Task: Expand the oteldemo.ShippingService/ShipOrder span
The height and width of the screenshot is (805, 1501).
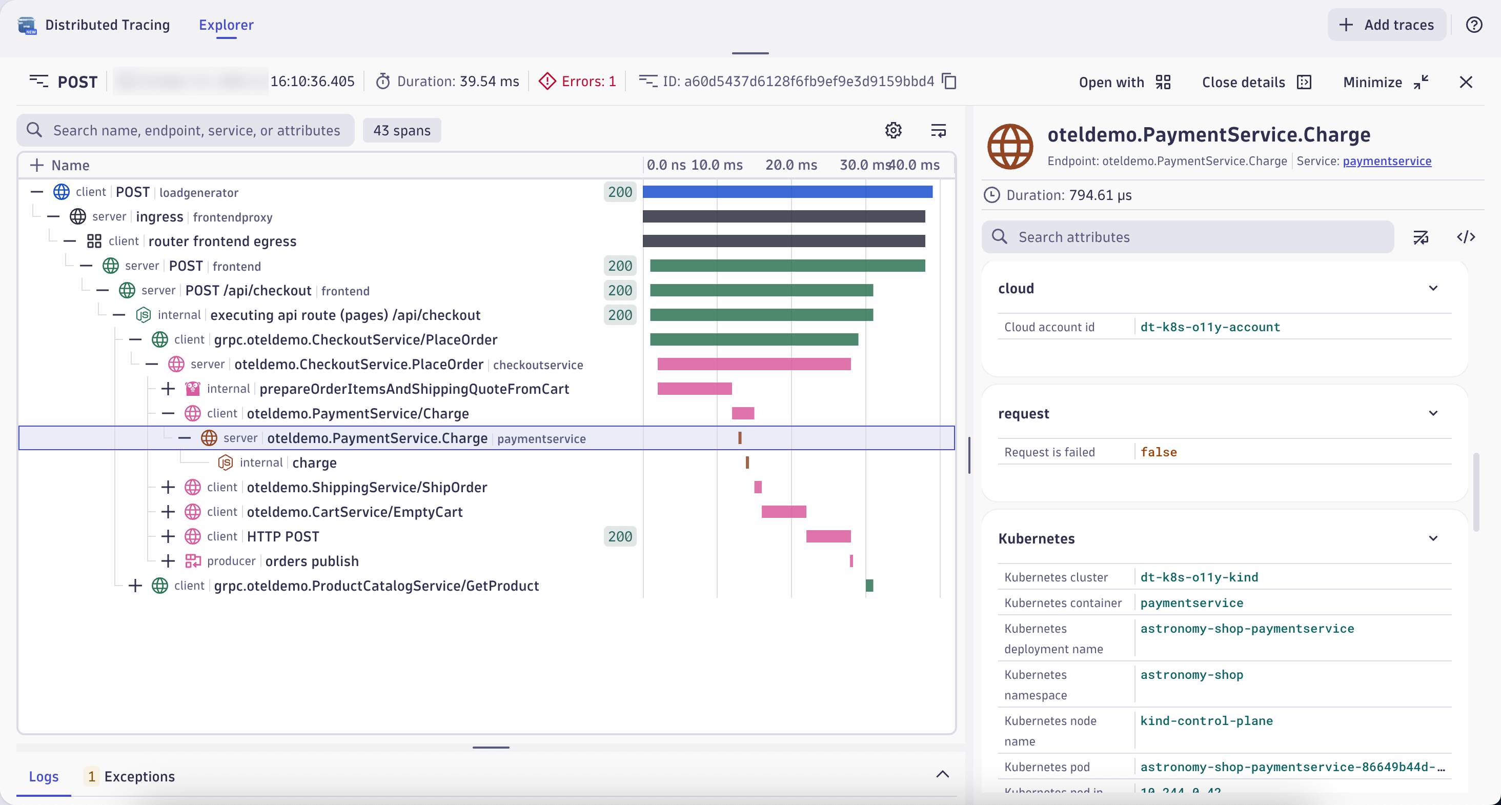Action: tap(168, 487)
